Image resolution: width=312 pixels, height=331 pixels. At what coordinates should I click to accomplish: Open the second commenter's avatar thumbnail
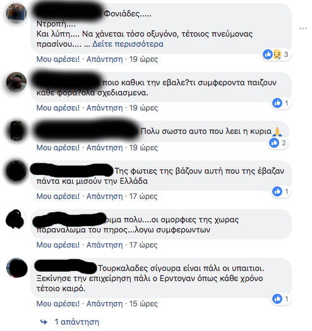click(x=16, y=82)
